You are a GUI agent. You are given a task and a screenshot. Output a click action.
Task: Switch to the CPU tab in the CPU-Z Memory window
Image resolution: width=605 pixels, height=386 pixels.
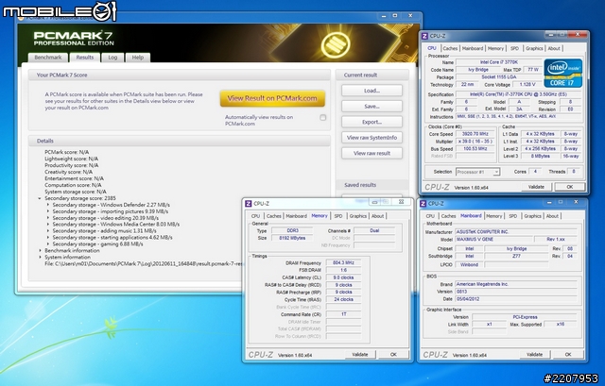coord(256,216)
